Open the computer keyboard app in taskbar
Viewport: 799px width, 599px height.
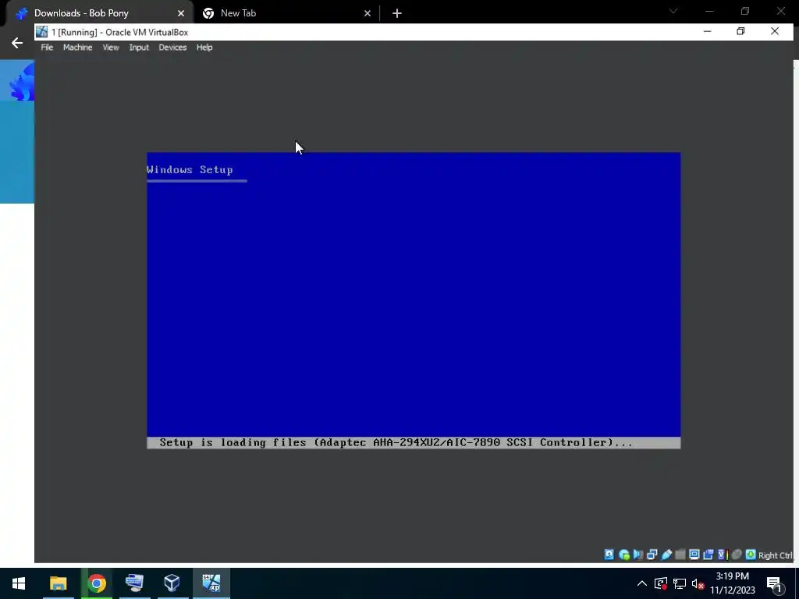point(134,583)
